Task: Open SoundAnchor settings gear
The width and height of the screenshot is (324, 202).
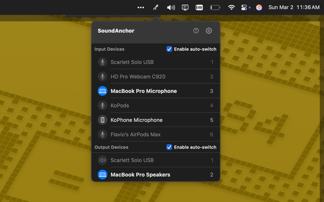Action: click(x=209, y=31)
